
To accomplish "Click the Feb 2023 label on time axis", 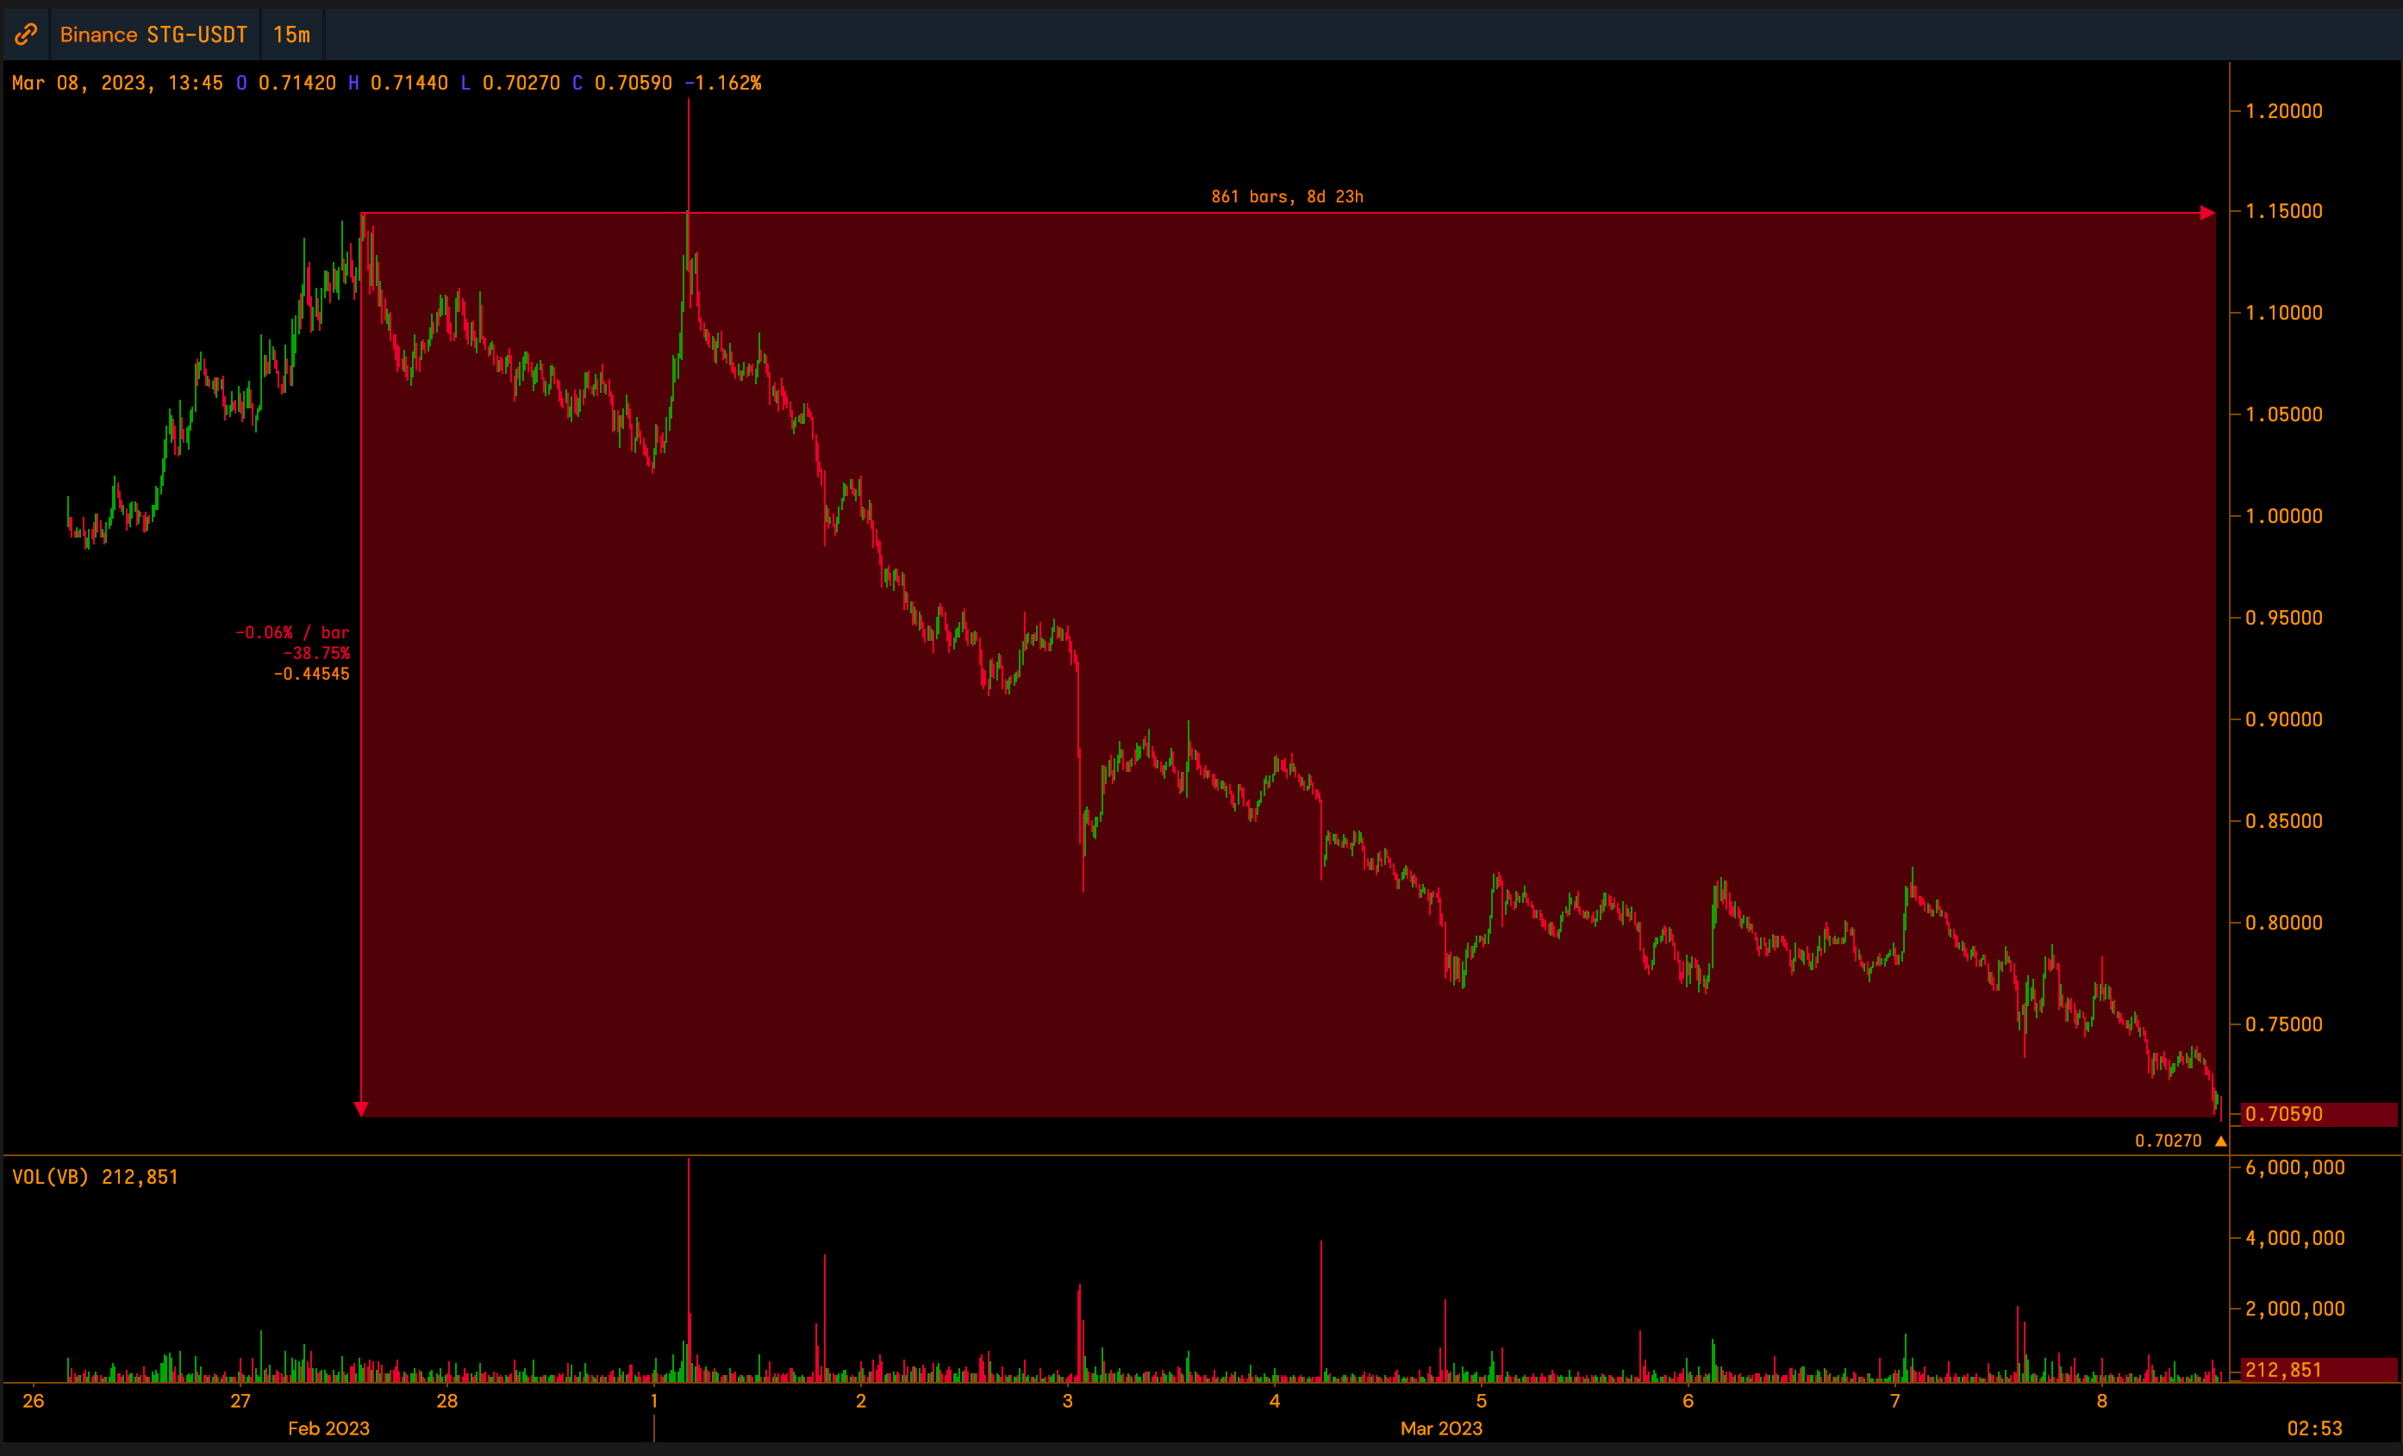I will (328, 1428).
